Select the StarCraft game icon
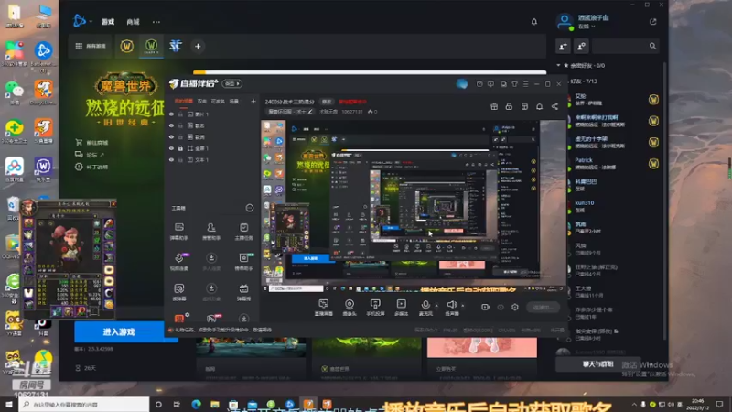This screenshot has width=732, height=412. [x=176, y=46]
